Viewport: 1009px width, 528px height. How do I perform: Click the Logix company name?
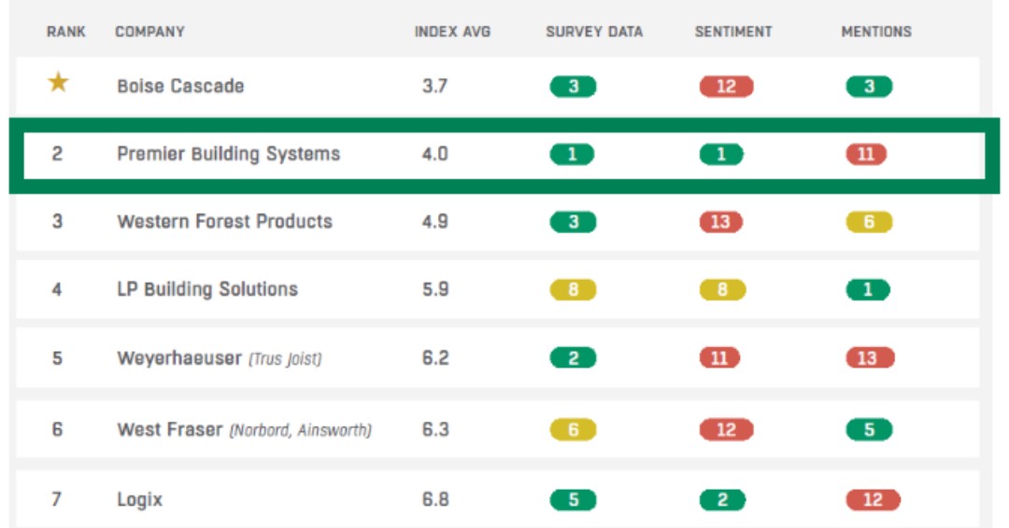click(x=139, y=500)
